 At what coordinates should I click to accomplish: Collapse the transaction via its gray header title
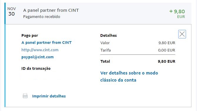51,10
